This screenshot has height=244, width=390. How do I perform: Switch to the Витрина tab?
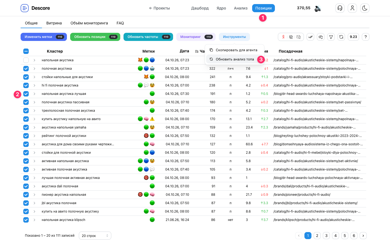54,23
